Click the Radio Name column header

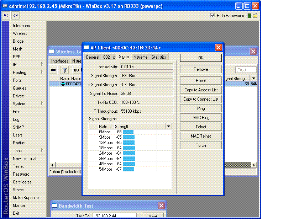pos(70,78)
